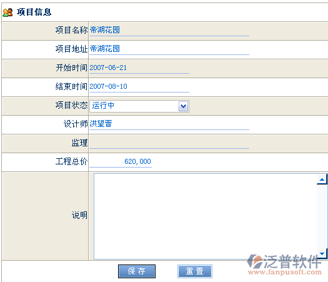Click the 项目名称 input field
Screen dimensions: 328x282
tap(169, 31)
